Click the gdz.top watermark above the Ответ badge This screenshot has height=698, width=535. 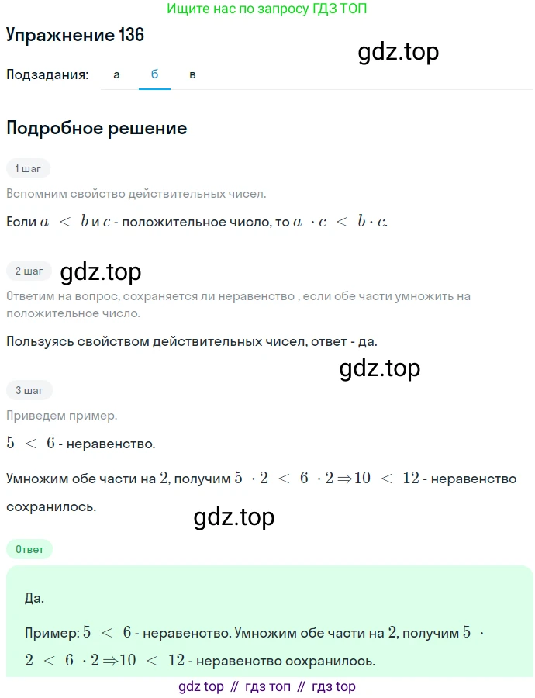[234, 517]
